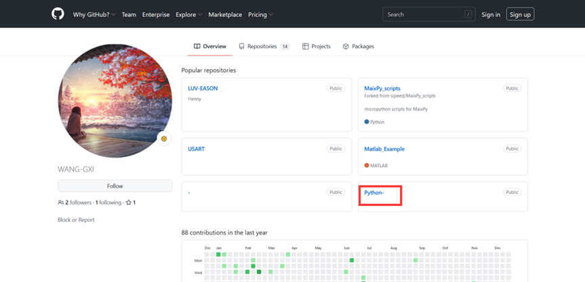
Task: Open the LUV-EASON repository
Action: click(x=203, y=88)
